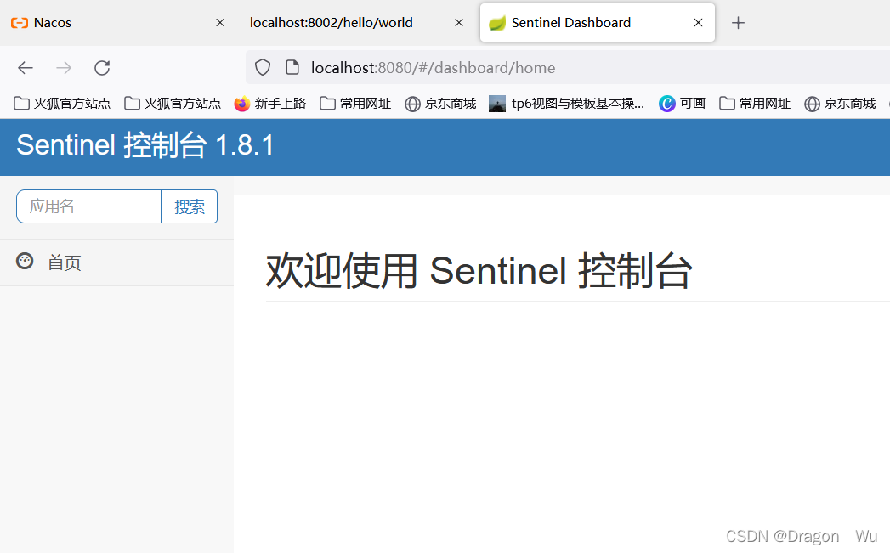
Task: Open the 京东商城 bookmark left of tp6视图
Action: click(440, 104)
